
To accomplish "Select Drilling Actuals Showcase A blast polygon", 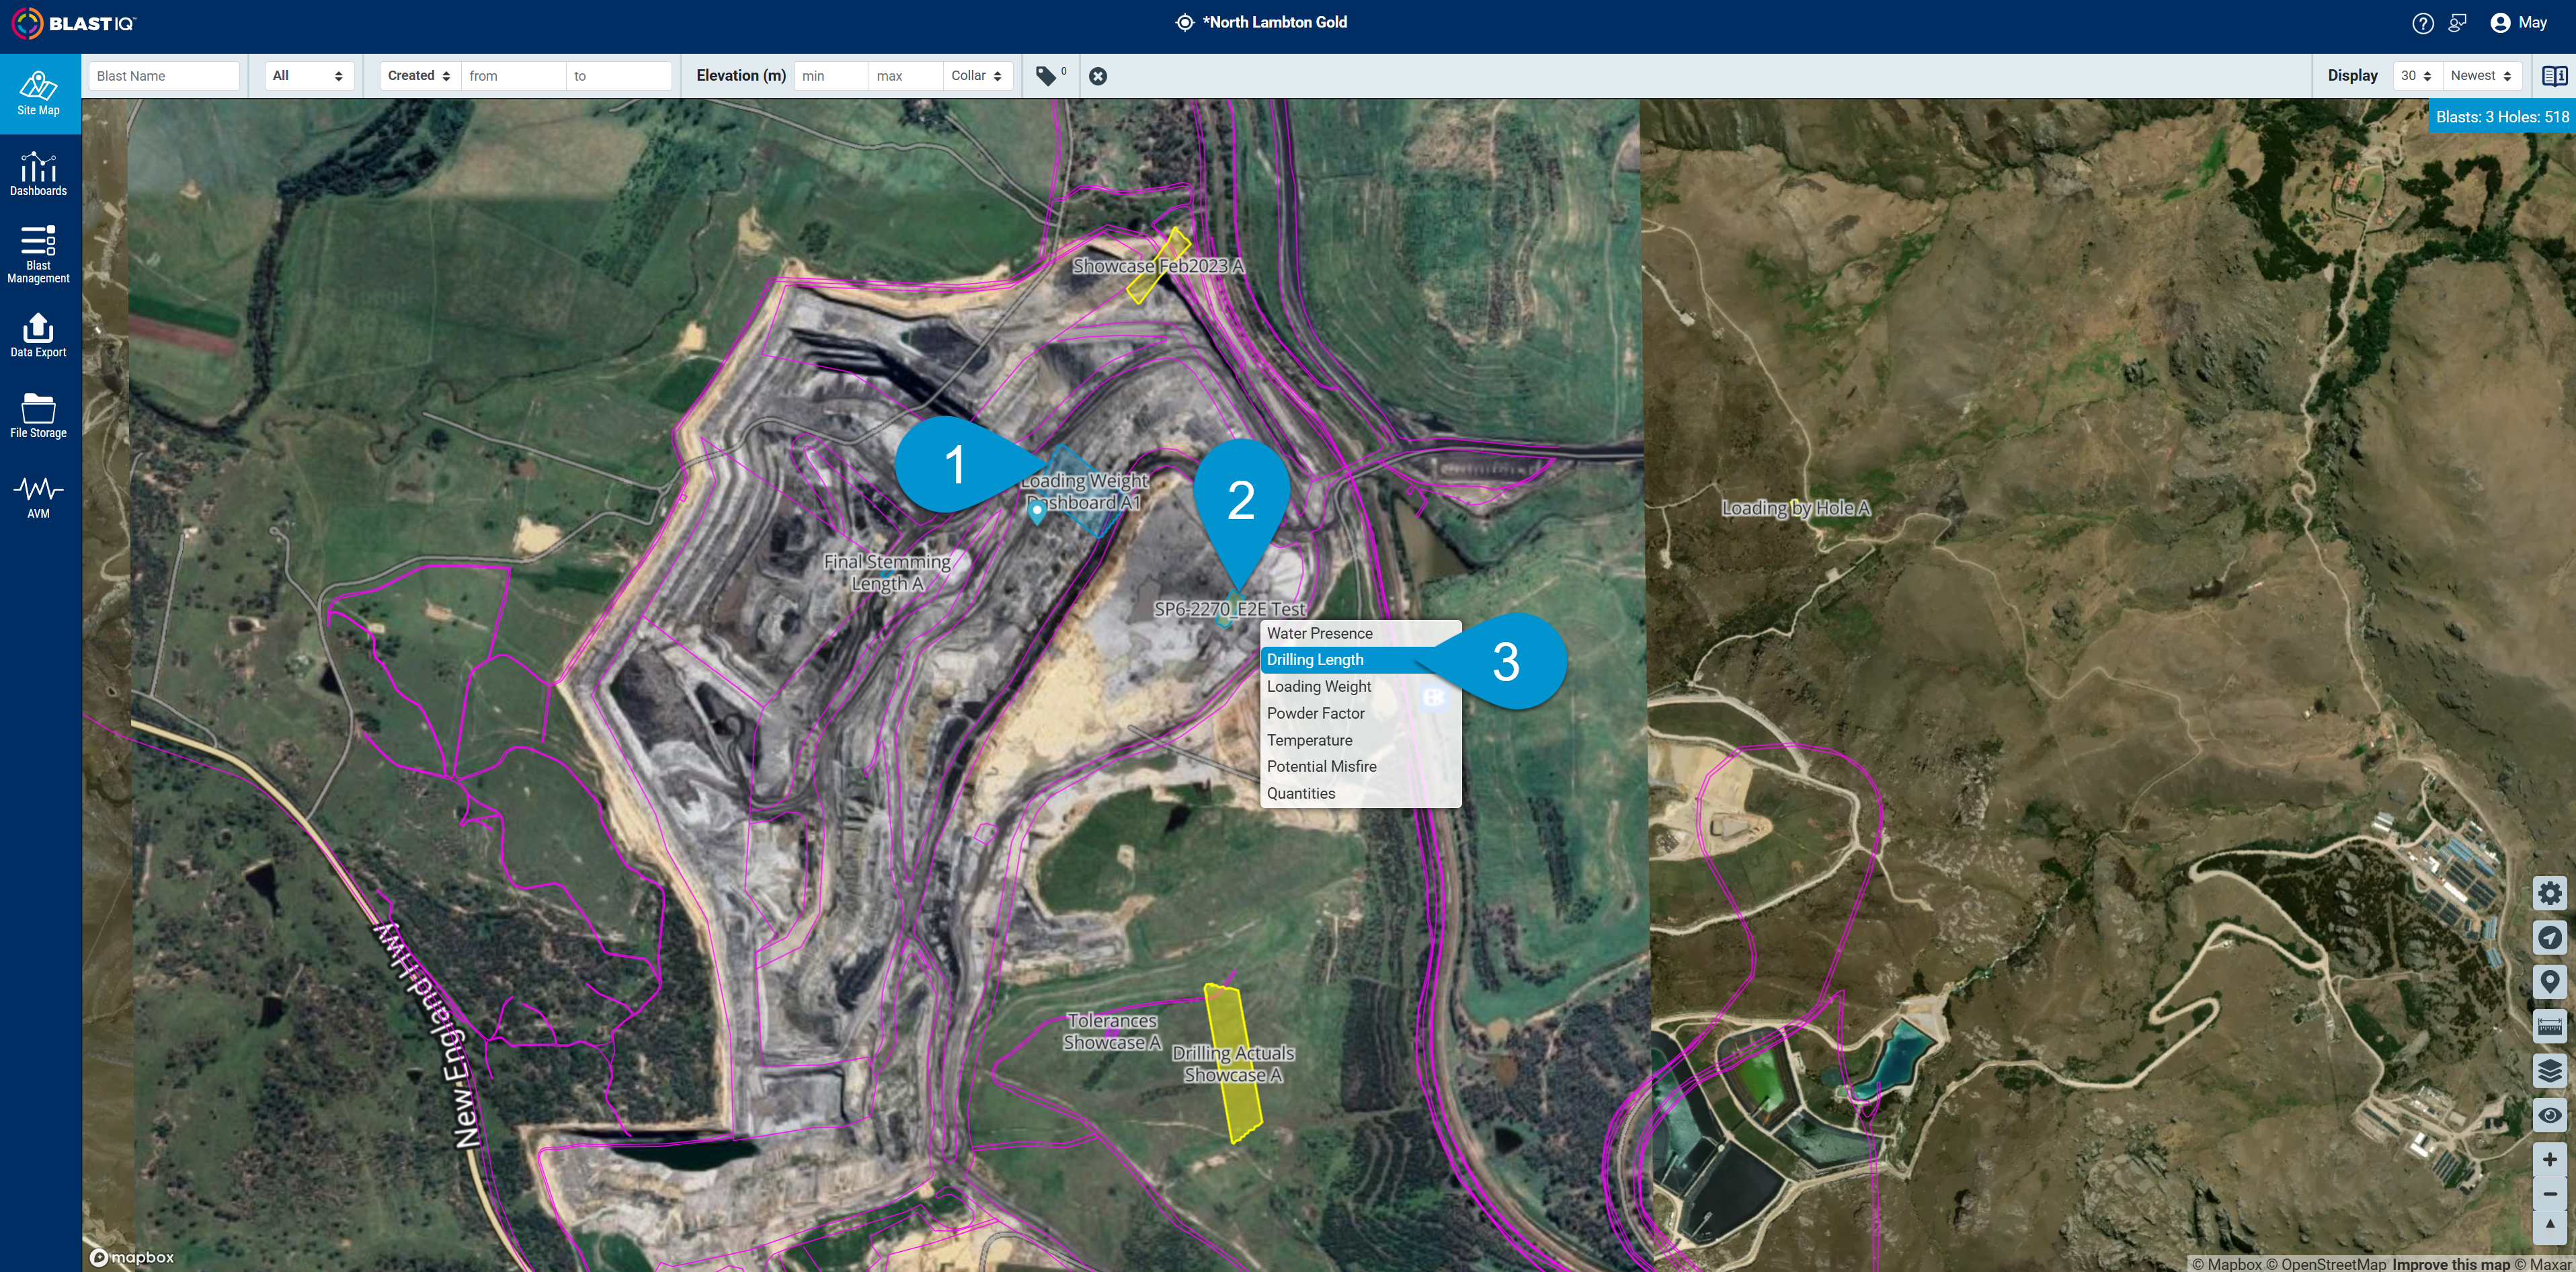I will click(x=1232, y=1063).
